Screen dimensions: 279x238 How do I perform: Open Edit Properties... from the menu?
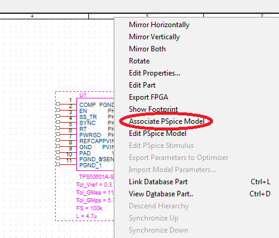[154, 73]
